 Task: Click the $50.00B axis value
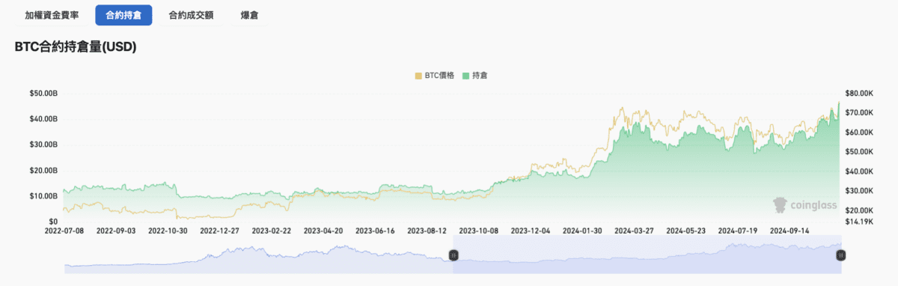[43, 94]
